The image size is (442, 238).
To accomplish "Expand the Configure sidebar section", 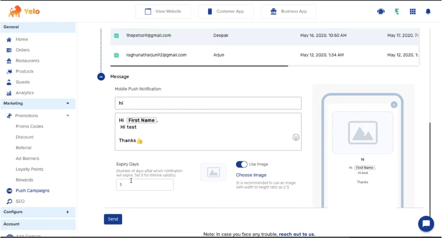I will click(68, 212).
